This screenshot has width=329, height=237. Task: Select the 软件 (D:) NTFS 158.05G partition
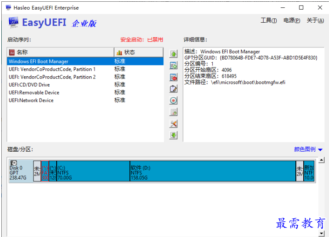tap(213, 171)
